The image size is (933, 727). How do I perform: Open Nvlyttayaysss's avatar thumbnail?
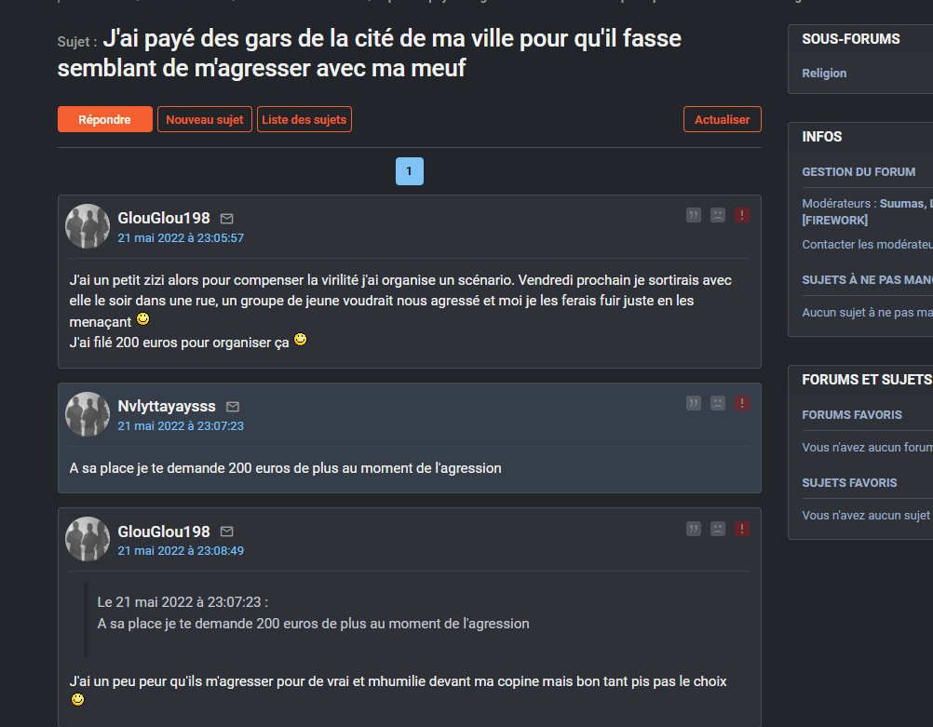(88, 414)
